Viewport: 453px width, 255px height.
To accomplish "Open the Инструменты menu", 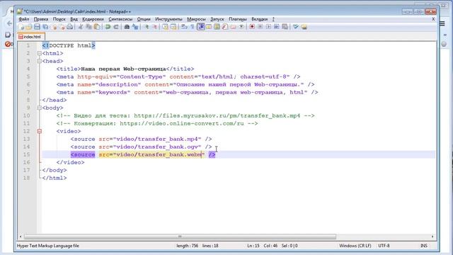I will pos(168,19).
